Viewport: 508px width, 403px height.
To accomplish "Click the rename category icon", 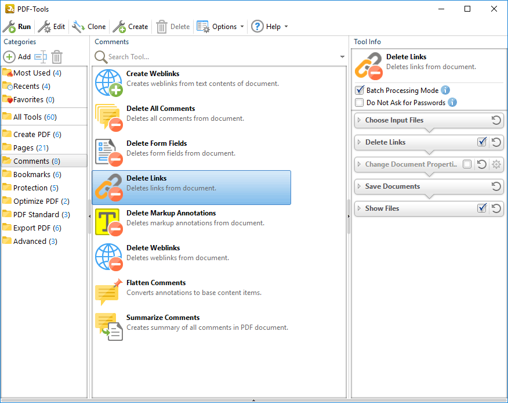I will point(41,57).
